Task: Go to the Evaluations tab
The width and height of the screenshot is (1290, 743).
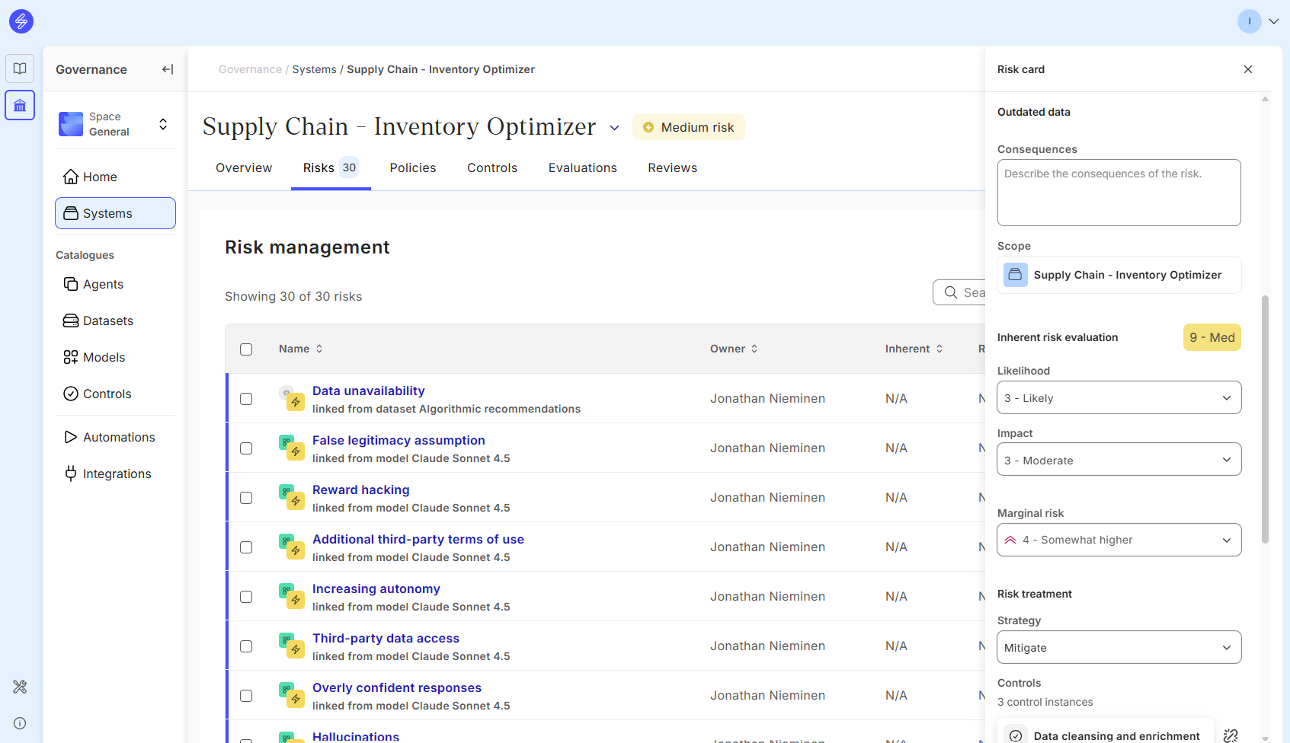Action: [x=582, y=168]
